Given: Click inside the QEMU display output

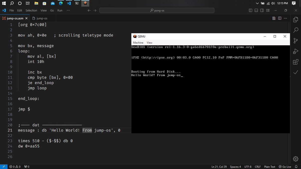Looking at the screenshot, I should coord(210,89).
